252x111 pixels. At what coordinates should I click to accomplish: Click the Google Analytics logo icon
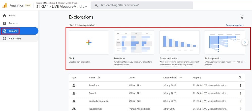(x=5, y=5)
